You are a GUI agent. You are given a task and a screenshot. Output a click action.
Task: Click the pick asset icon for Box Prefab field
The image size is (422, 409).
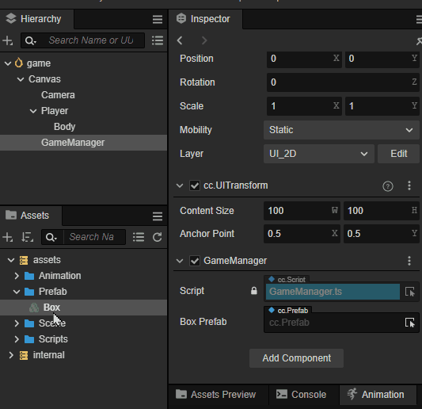tap(410, 323)
